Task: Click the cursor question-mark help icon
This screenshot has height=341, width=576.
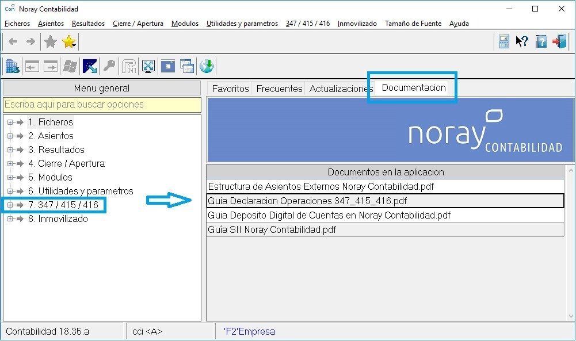Action: (522, 41)
